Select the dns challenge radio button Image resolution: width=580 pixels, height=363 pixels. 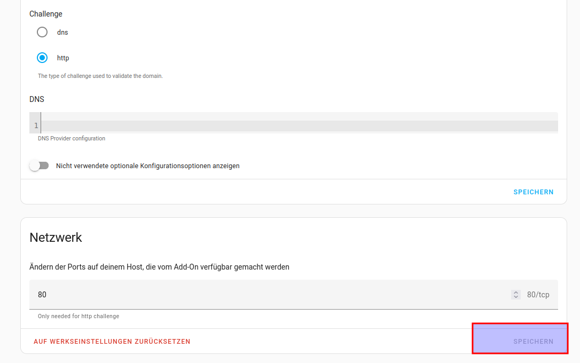(42, 32)
